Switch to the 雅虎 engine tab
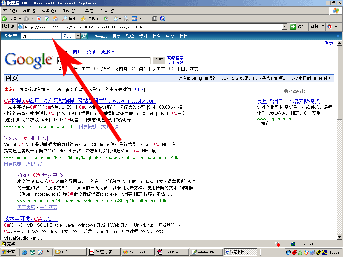 click(x=130, y=36)
